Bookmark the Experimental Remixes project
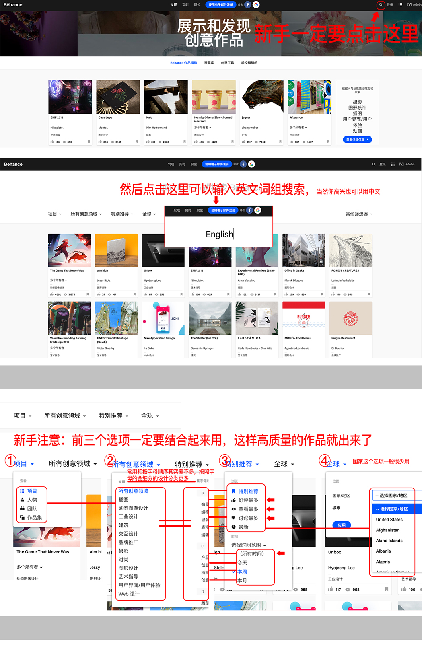 275,294
